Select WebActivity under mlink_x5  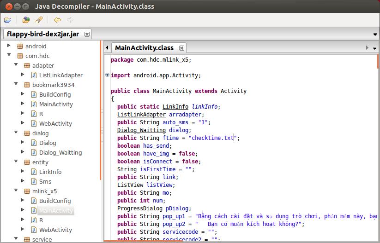(x=55, y=230)
